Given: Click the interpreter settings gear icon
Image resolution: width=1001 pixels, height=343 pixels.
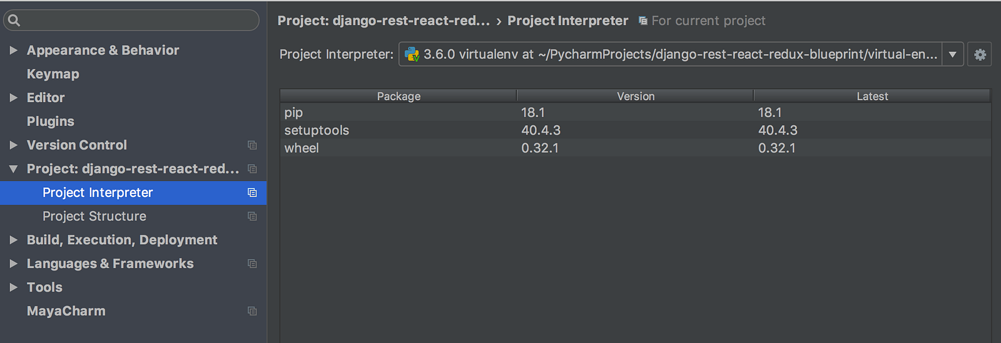Looking at the screenshot, I should coord(980,54).
